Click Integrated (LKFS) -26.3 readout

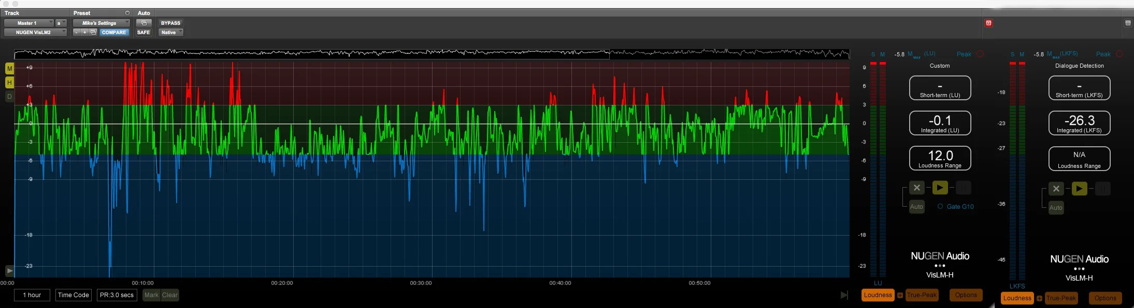(1079, 123)
